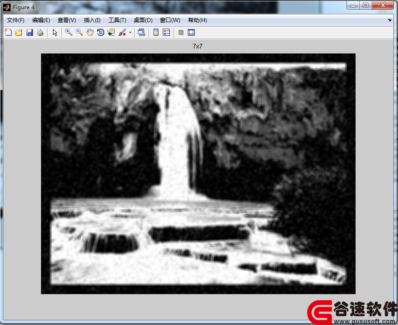Maximize the Figure 4 window
This screenshot has width=398, height=325.
[x=366, y=6]
